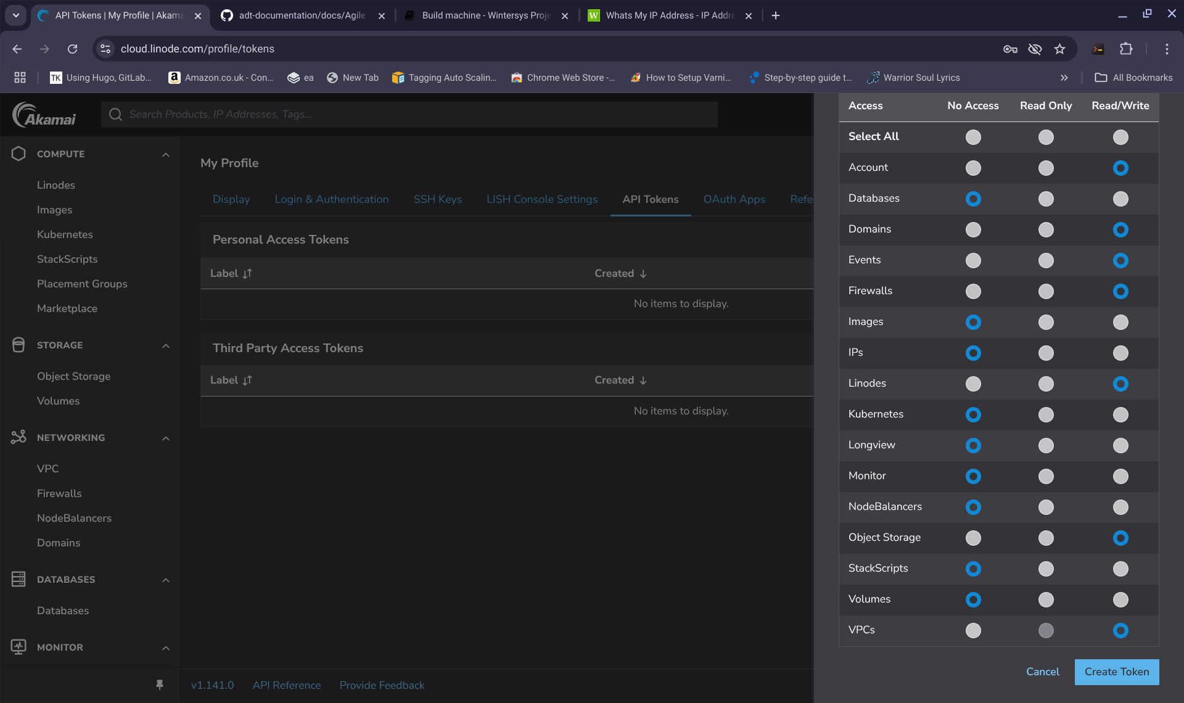Cancel the token creation panel
This screenshot has height=703, width=1184.
1042,672
